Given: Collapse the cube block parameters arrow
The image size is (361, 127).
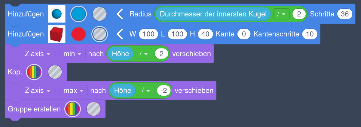Looking at the screenshot, I should click(120, 34).
